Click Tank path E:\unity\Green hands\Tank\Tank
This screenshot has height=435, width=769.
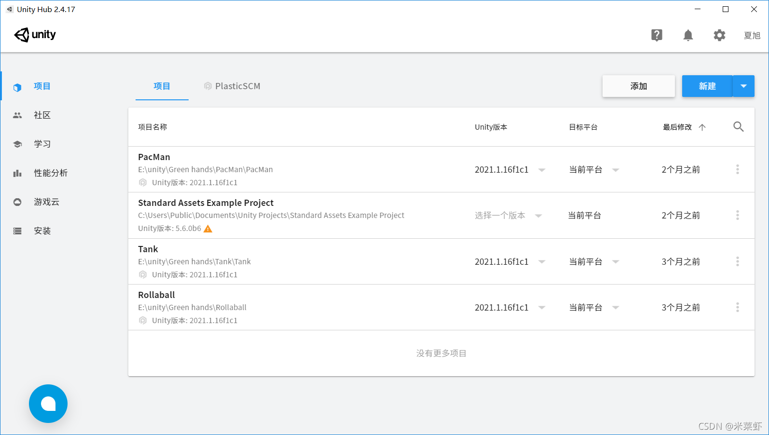click(194, 261)
